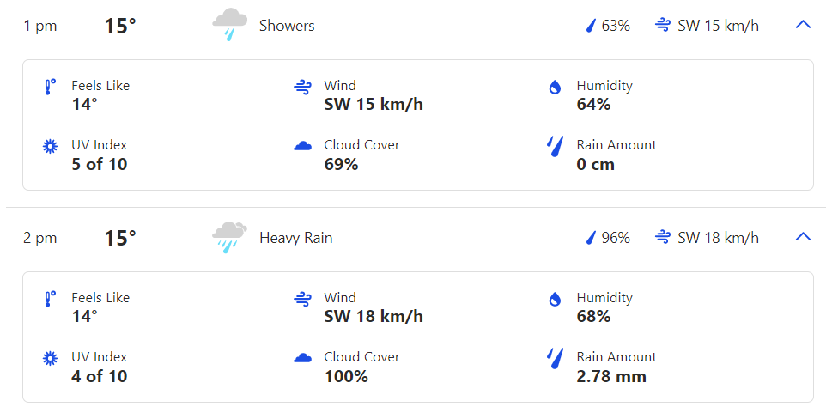826x413 pixels.
Task: Click the Heavy Rain condition text
Action: click(x=296, y=238)
